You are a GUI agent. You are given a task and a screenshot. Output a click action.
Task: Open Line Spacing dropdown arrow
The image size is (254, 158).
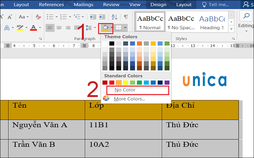[x=95, y=28]
